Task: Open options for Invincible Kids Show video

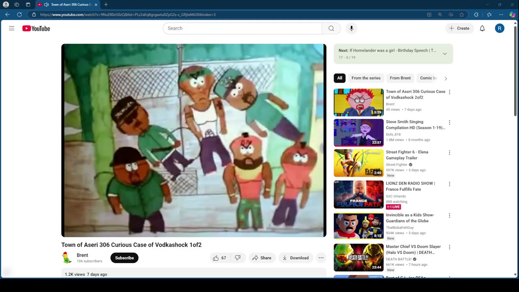Action: (x=449, y=216)
